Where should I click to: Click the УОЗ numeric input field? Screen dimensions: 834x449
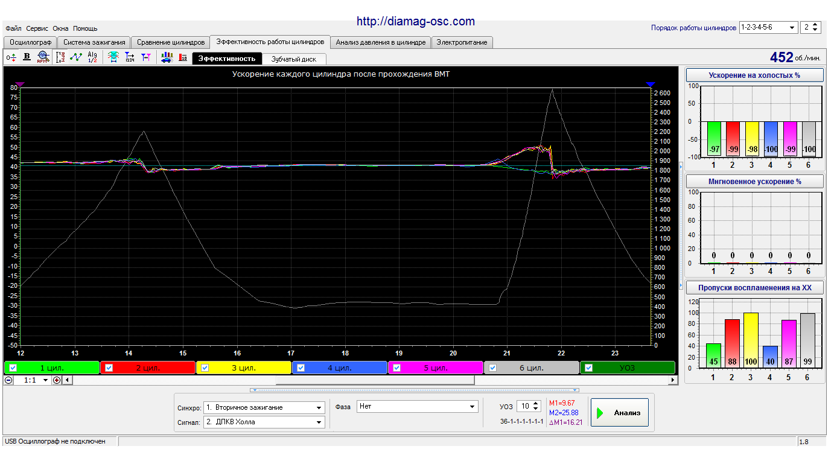pyautogui.click(x=524, y=407)
